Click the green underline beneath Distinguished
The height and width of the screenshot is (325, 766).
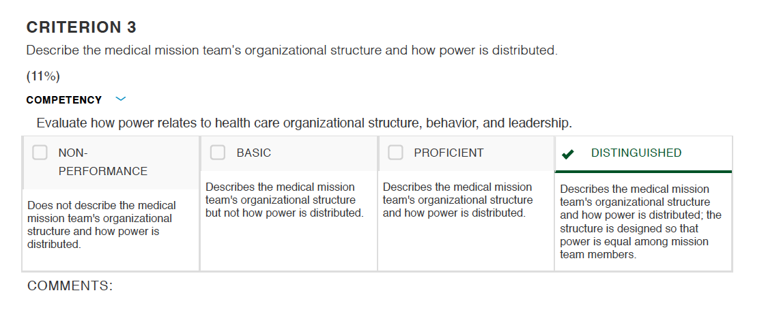point(643,172)
